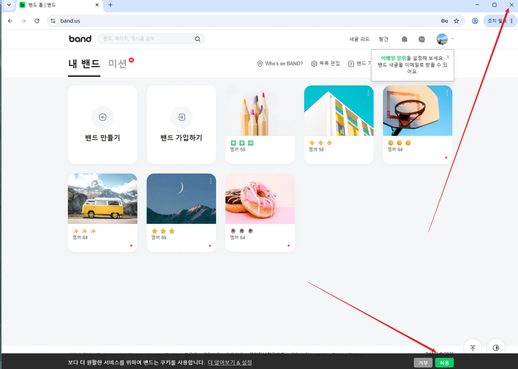Image resolution: width=518 pixels, height=369 pixels.
Task: Open options menu on donut band
Action: (x=289, y=181)
